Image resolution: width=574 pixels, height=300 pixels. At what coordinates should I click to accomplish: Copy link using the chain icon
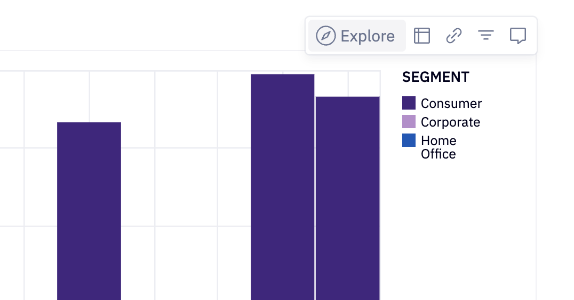[453, 36]
